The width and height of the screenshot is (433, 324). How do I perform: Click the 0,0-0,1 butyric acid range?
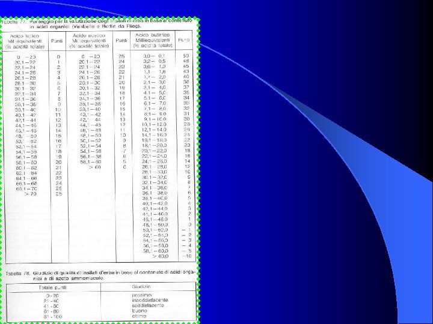coord(154,56)
